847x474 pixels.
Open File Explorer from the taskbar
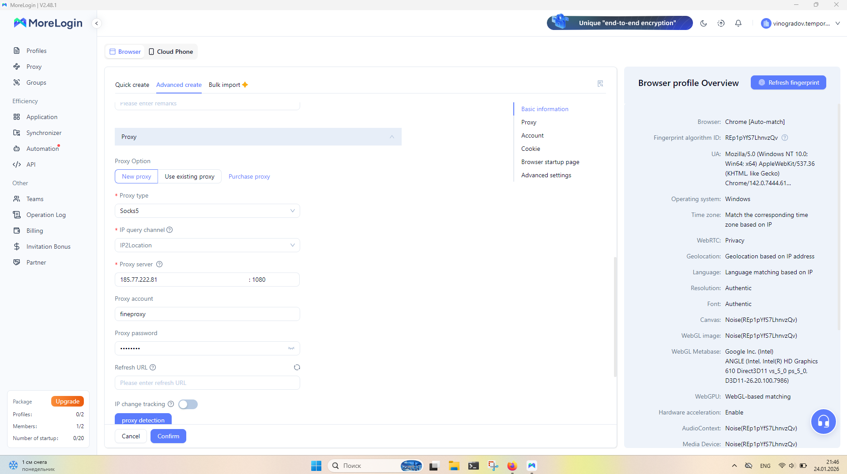coord(454,466)
